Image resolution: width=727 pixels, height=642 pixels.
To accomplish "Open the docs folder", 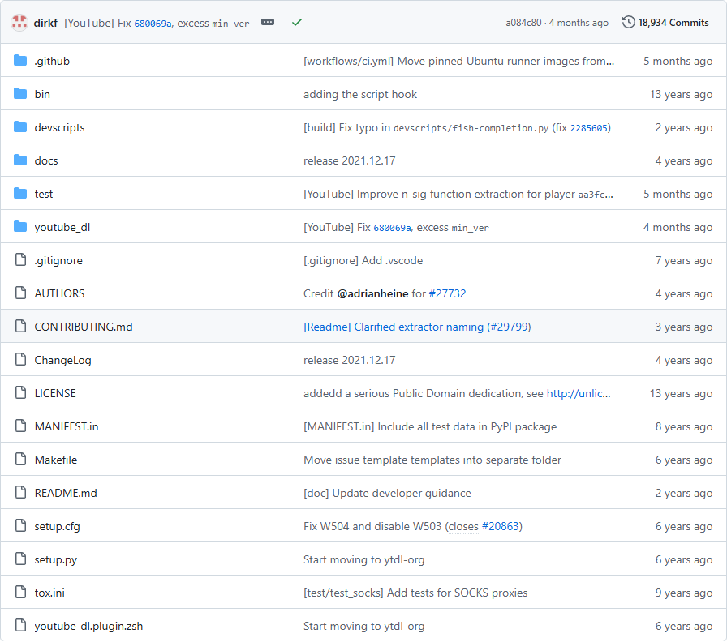I will [x=46, y=160].
